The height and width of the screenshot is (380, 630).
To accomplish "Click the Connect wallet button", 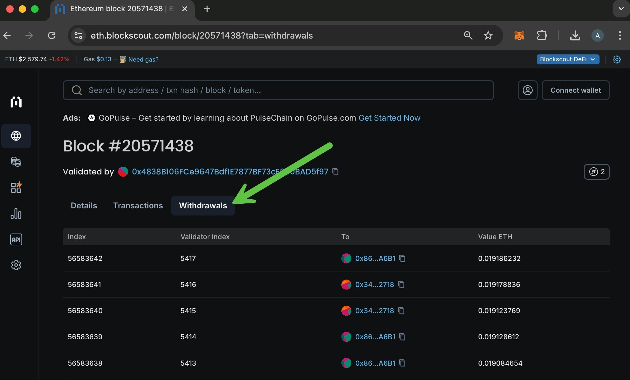I will tap(575, 90).
